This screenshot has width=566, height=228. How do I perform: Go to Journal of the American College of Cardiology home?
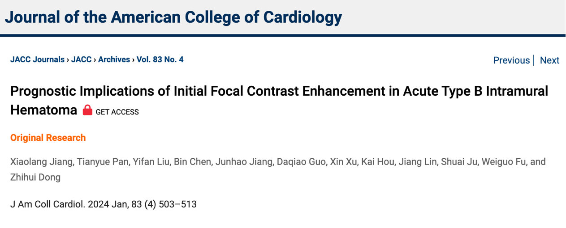point(173,17)
